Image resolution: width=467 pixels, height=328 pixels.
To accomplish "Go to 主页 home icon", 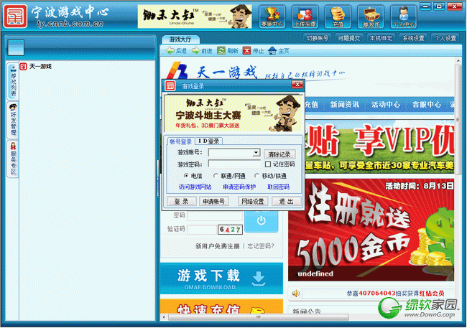I will point(279,51).
